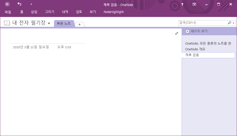Click the time '오후 3:03'
This screenshot has width=237, height=136.
click(64, 47)
